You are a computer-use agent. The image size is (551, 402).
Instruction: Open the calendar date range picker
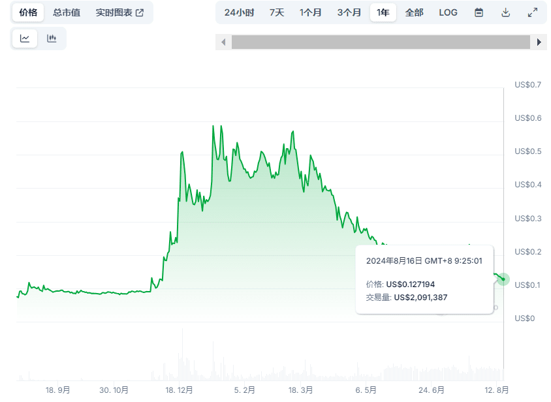(x=479, y=12)
